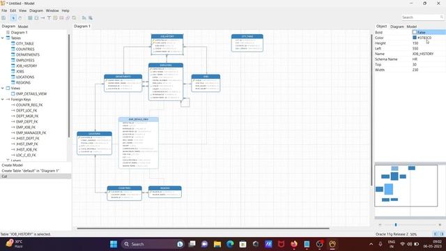446x251 pixels.
Task: Open Microsoft Edge from taskbar
Action: (230, 244)
